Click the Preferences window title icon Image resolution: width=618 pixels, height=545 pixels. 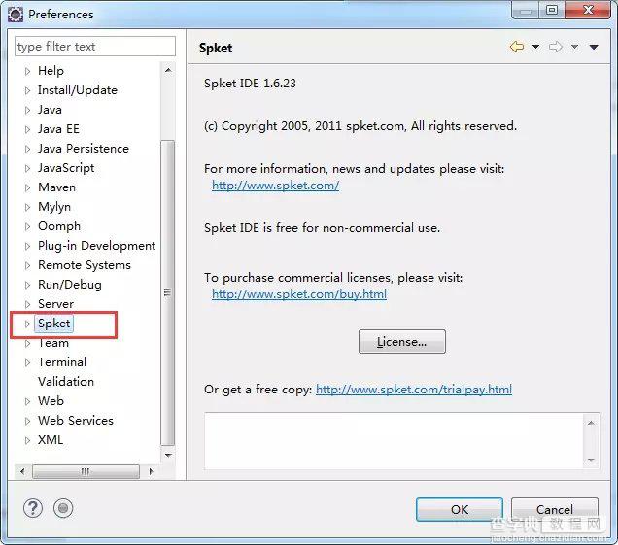(16, 15)
